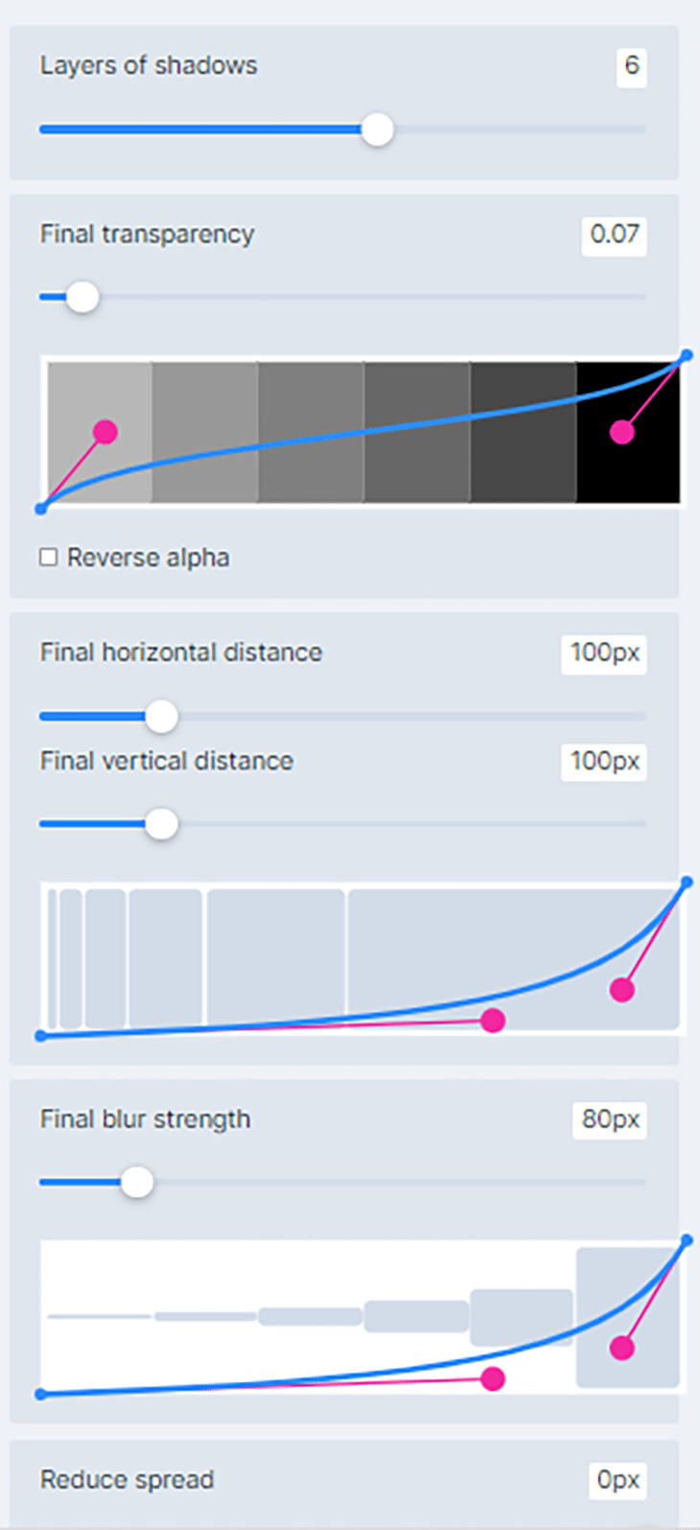Viewport: 700px width, 1530px height.
Task: Click the Layers of shadows slider handle
Action: [377, 129]
